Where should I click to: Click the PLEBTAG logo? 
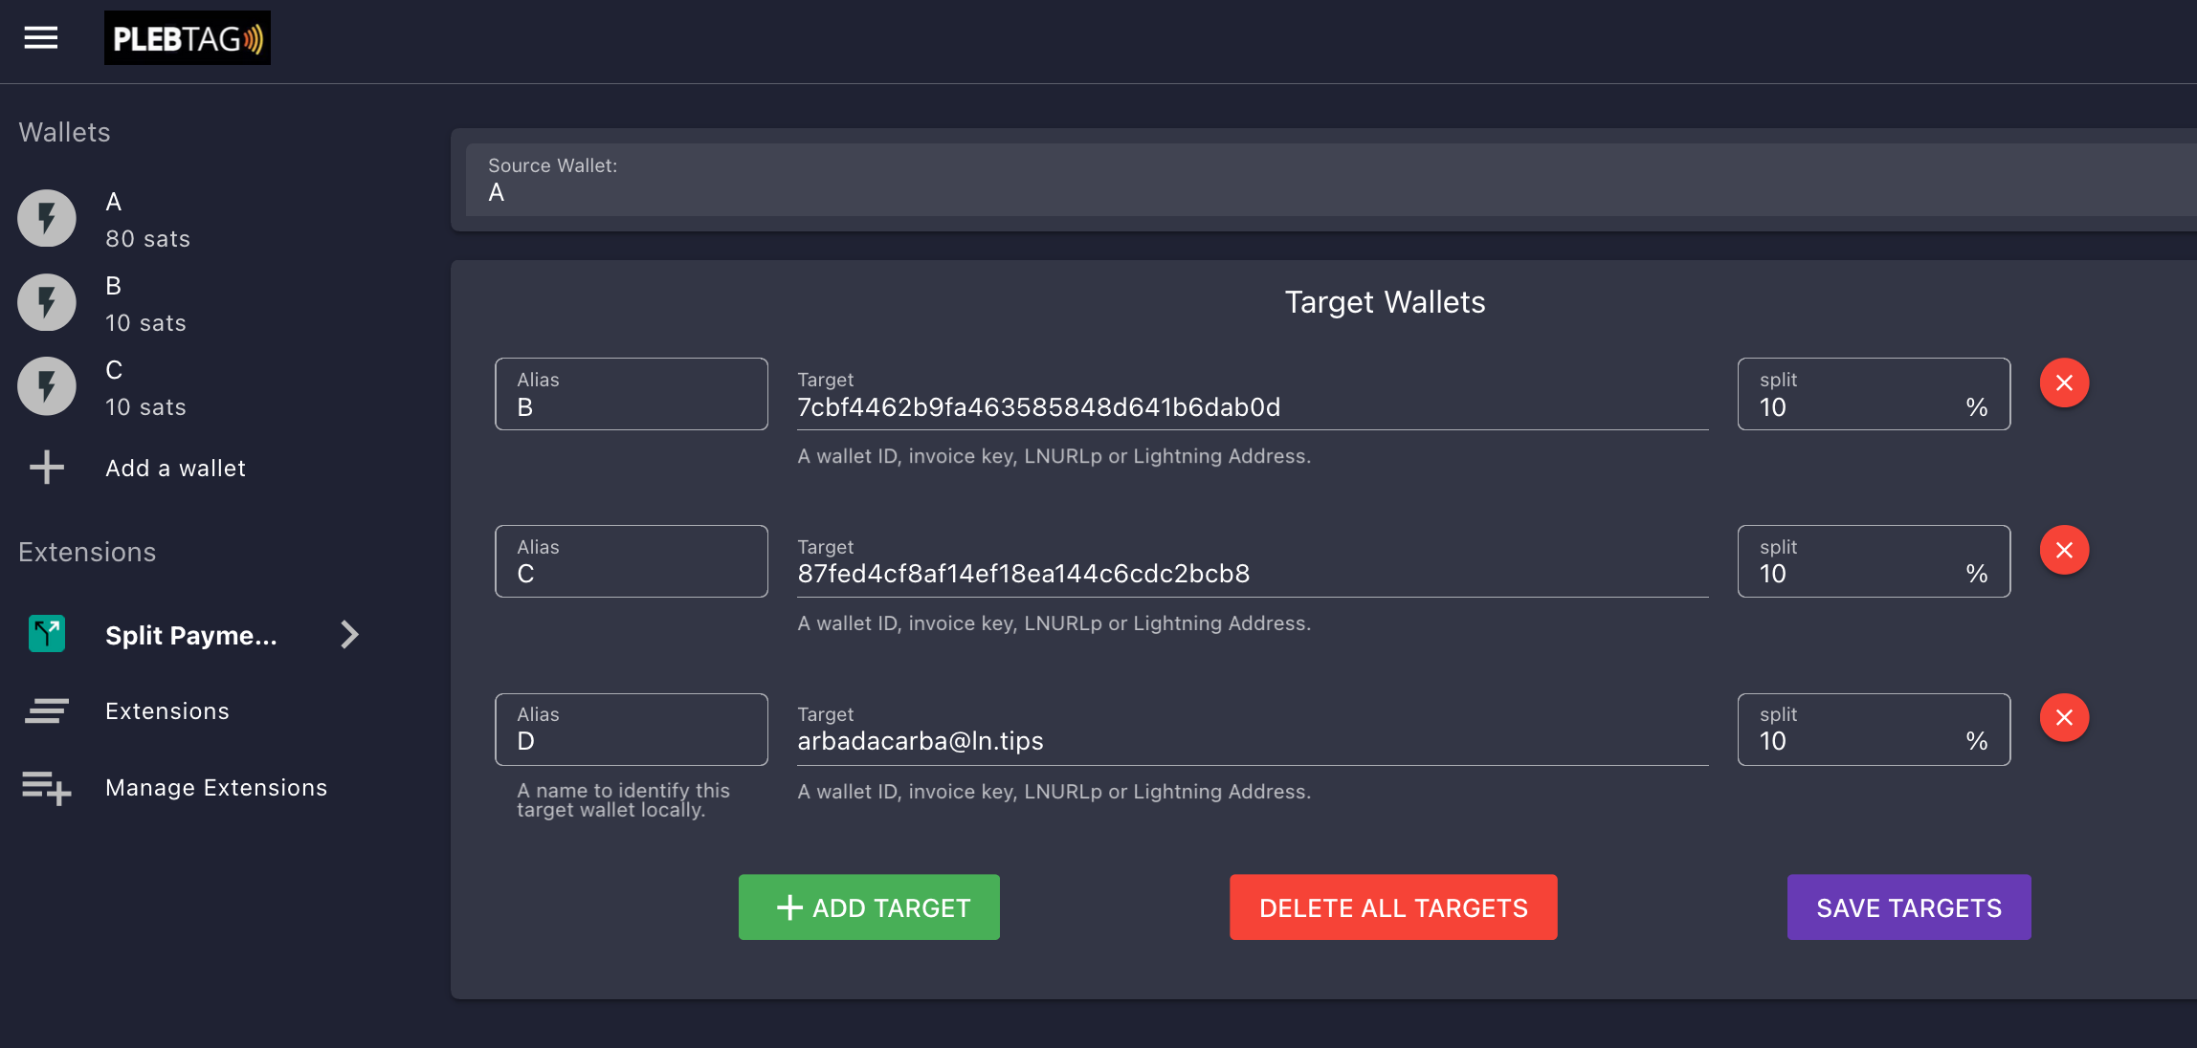click(x=188, y=38)
